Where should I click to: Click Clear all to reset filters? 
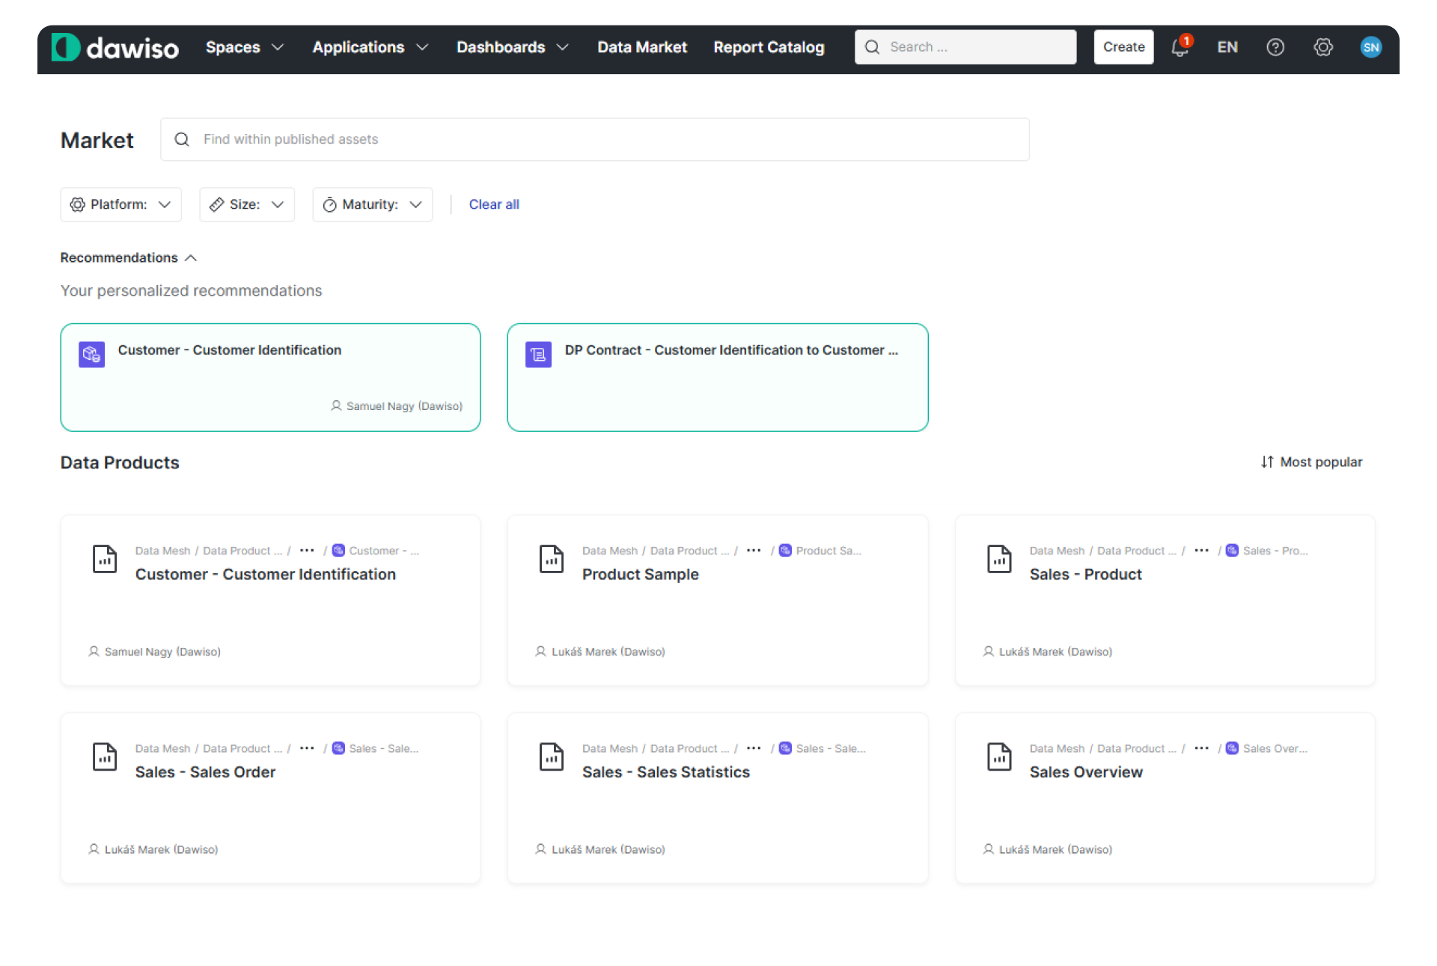point(494,204)
